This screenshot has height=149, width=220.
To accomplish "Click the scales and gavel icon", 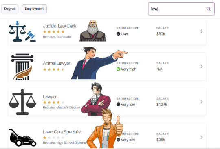I will pos(22,31).
